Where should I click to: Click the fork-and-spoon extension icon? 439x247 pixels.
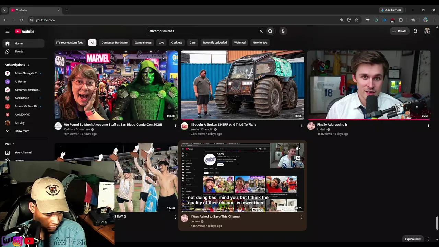[x=368, y=20]
